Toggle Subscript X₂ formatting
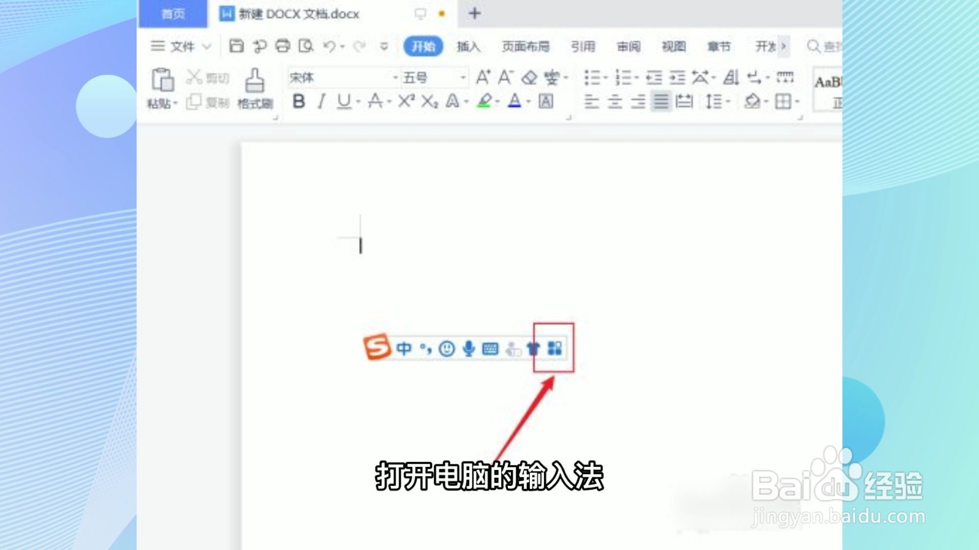Image resolution: width=979 pixels, height=550 pixels. point(430,101)
